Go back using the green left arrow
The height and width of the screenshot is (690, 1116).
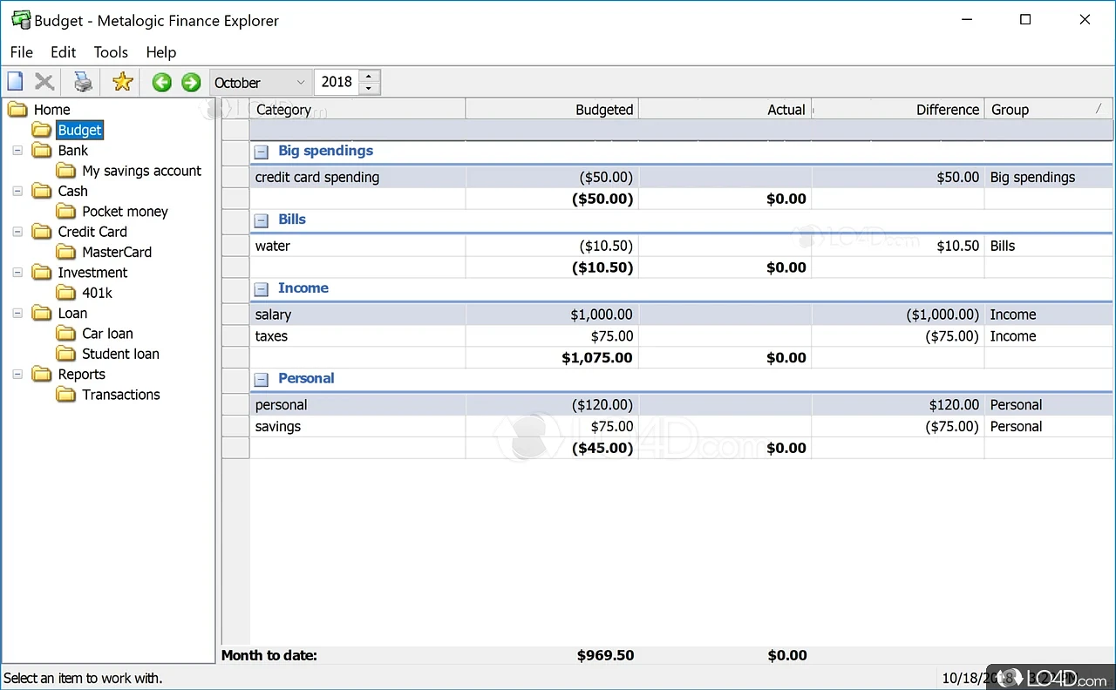point(161,82)
